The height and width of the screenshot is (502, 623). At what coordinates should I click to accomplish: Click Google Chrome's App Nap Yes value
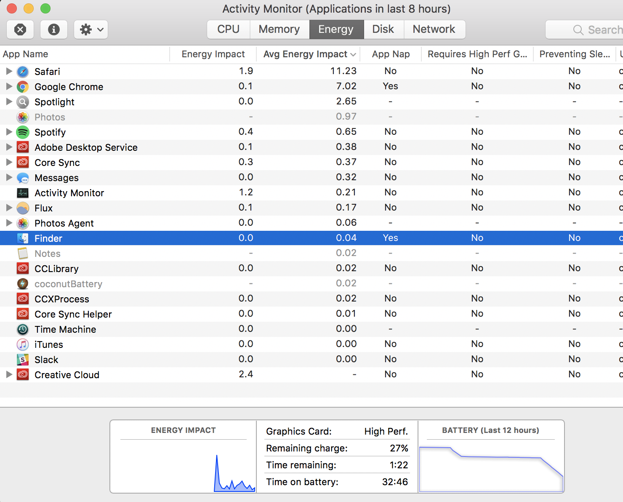pos(391,86)
